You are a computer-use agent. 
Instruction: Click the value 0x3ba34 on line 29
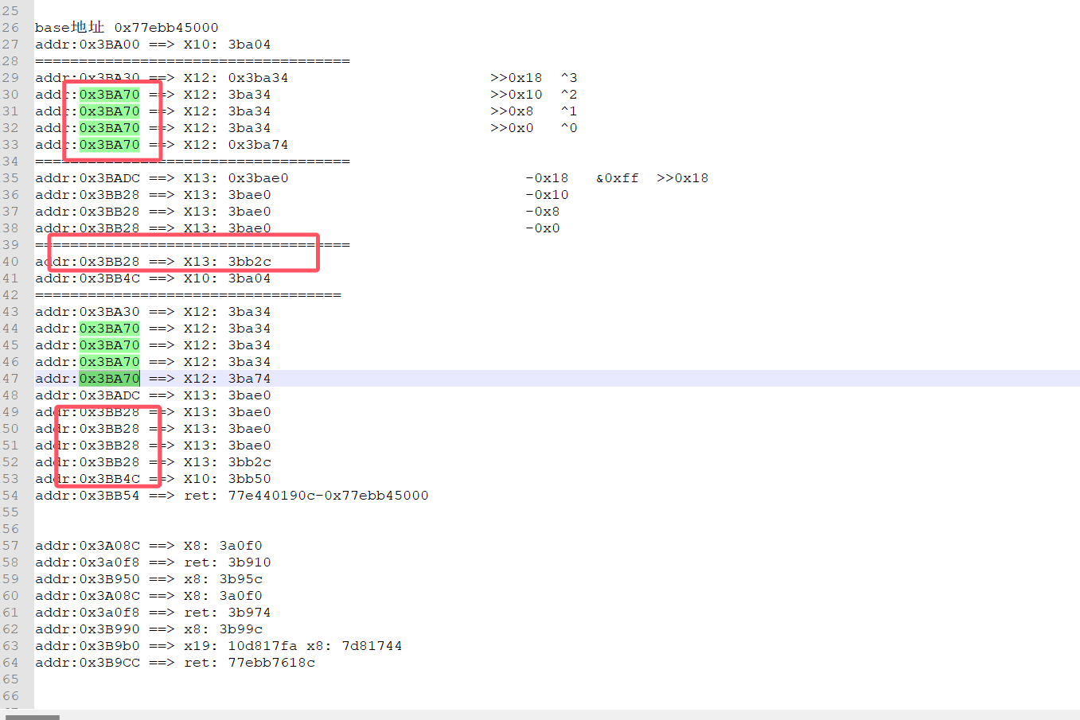(258, 78)
